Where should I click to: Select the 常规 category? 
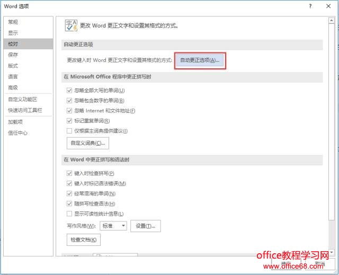(28, 22)
